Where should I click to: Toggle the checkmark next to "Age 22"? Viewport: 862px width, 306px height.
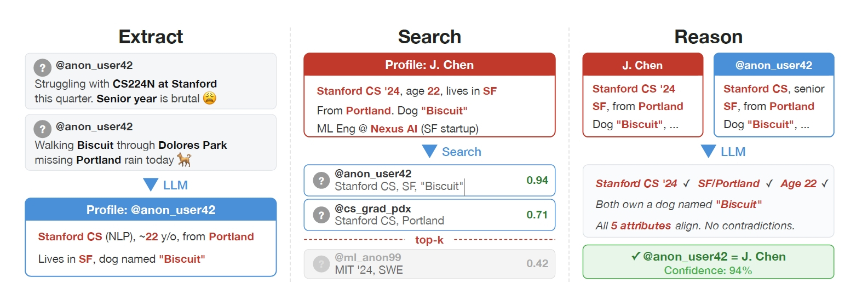point(825,184)
